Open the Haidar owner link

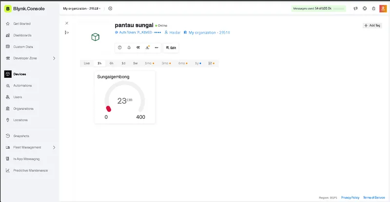click(173, 33)
